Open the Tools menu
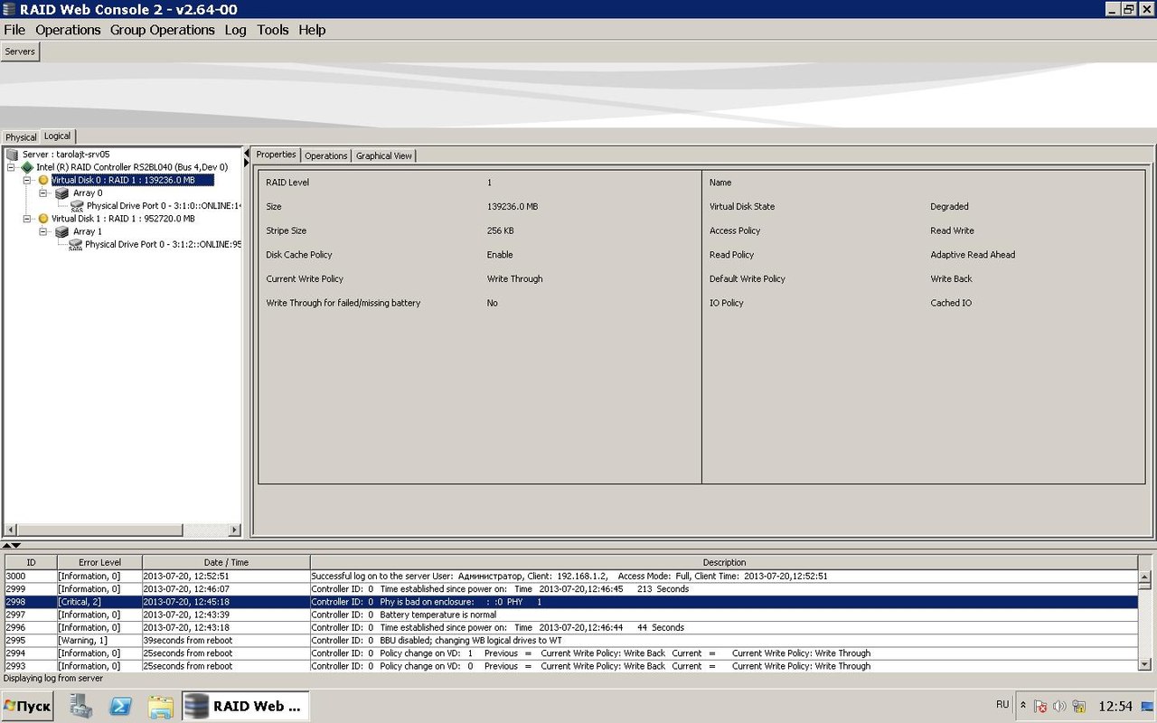Screen dimensions: 1157x723 (x=273, y=30)
